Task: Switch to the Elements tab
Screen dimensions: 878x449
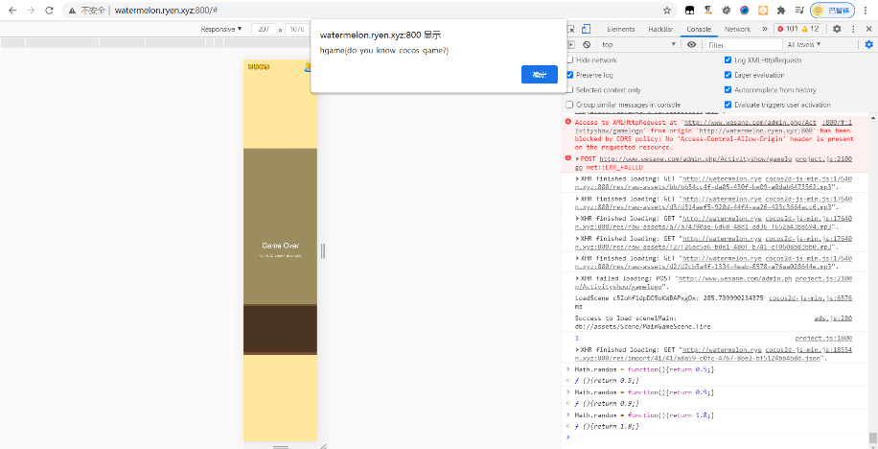Action: pyautogui.click(x=620, y=29)
